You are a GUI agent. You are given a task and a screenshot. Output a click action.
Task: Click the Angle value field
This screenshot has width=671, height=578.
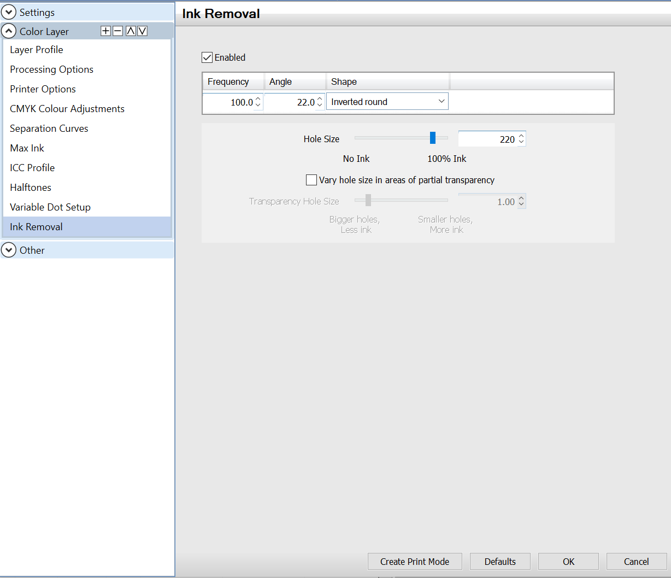point(291,102)
